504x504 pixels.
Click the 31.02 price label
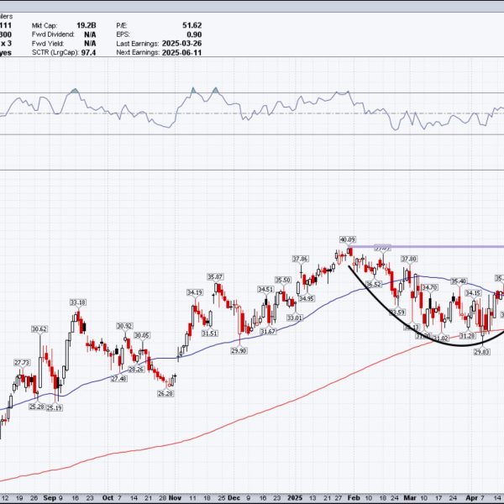point(441,339)
